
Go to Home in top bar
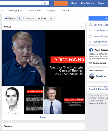point(74,3)
